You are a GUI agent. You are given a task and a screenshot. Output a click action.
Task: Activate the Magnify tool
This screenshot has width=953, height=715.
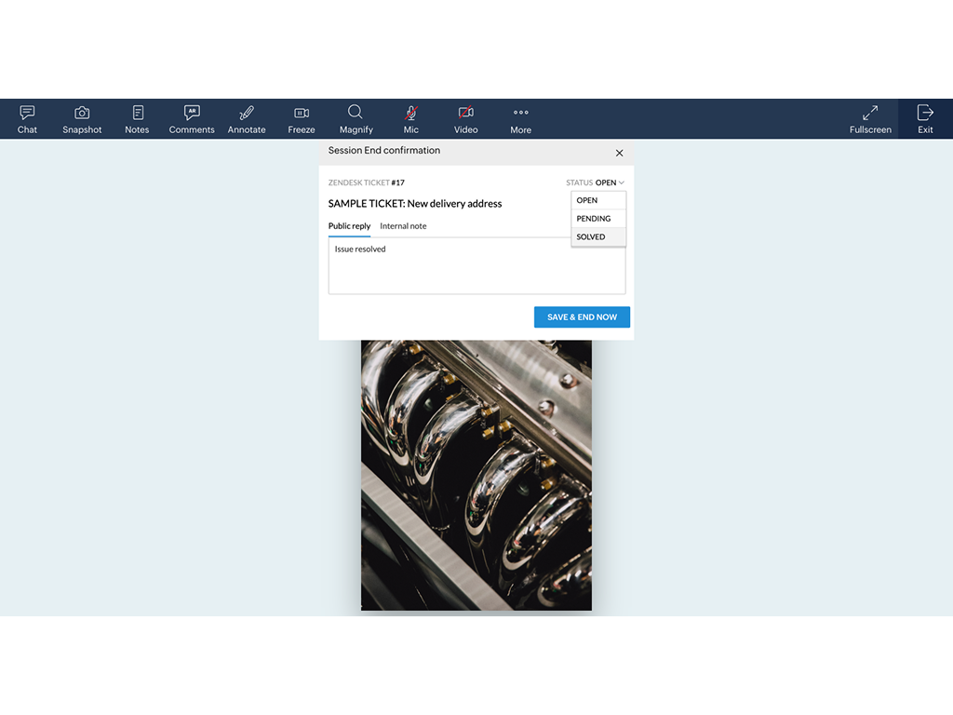tap(356, 119)
